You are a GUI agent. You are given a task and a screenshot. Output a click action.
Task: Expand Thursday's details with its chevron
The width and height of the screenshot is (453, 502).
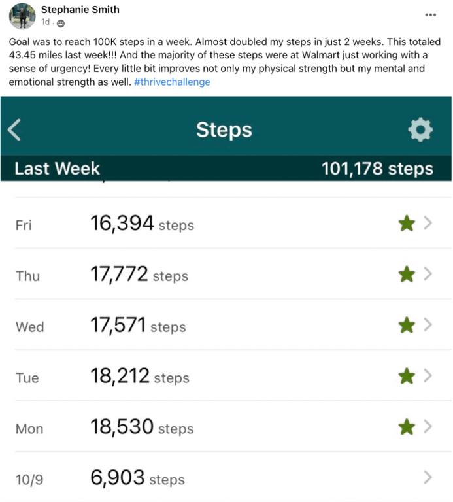(428, 274)
